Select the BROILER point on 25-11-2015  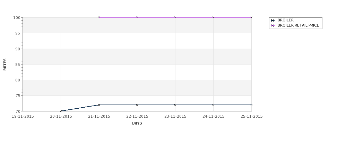(x=251, y=105)
